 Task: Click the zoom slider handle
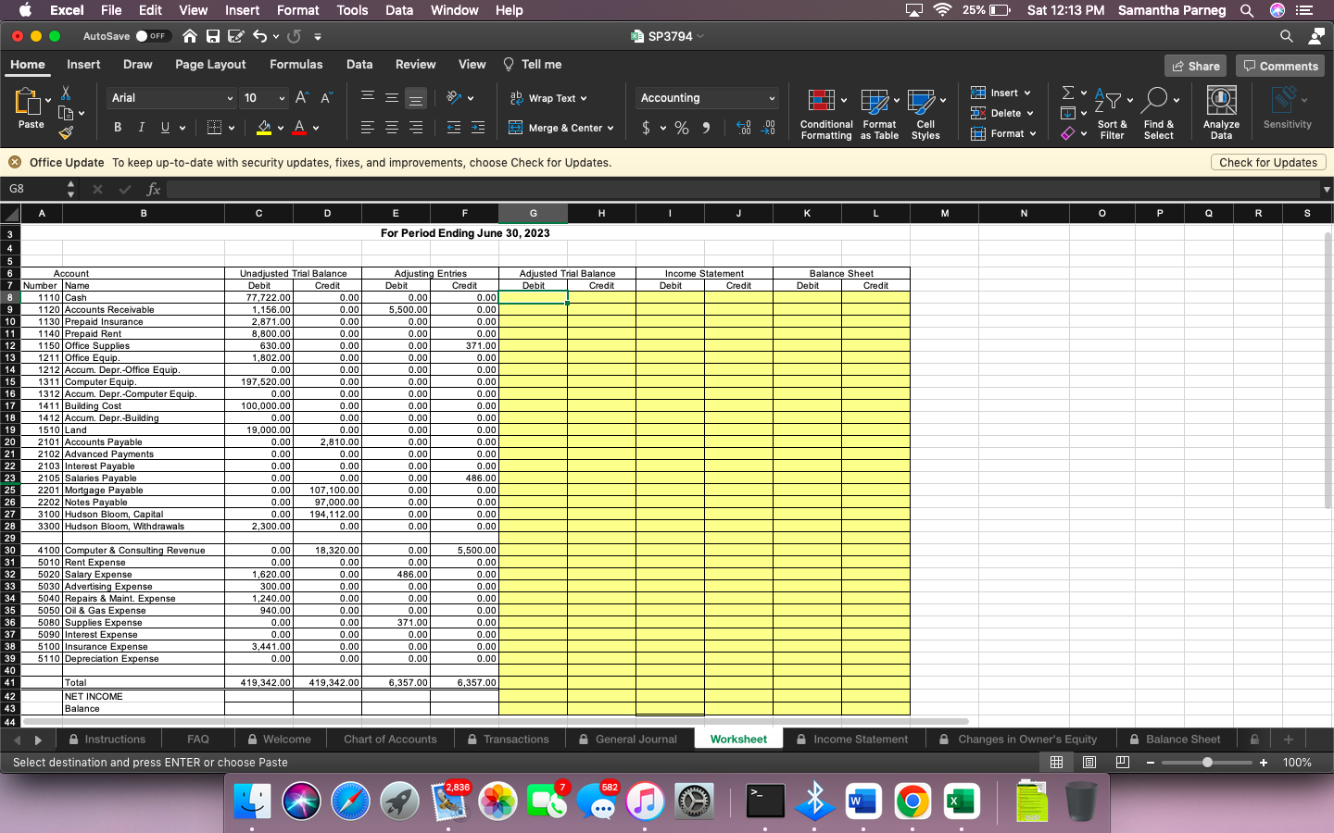pyautogui.click(x=1207, y=763)
